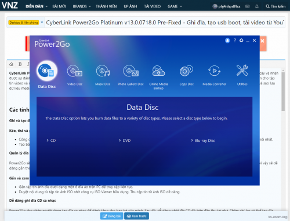Expand the DVD disc type

pos(125,141)
